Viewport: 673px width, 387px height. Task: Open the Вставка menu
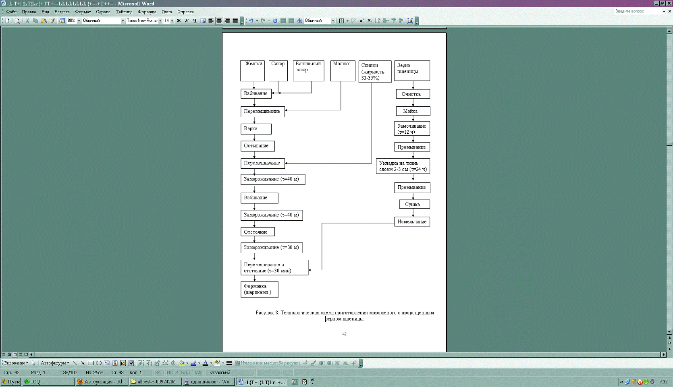[x=62, y=12]
